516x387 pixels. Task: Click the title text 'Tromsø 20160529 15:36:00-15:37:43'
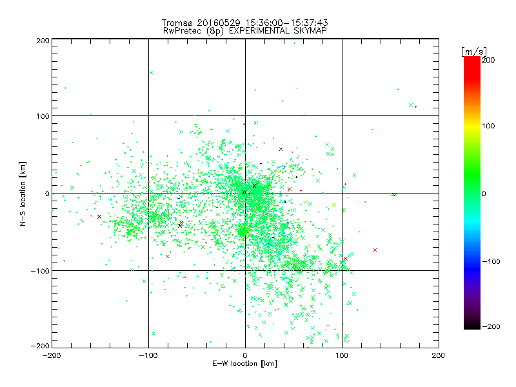click(x=244, y=23)
